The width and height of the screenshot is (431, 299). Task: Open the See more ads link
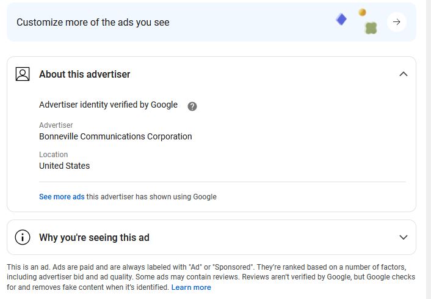click(x=62, y=197)
